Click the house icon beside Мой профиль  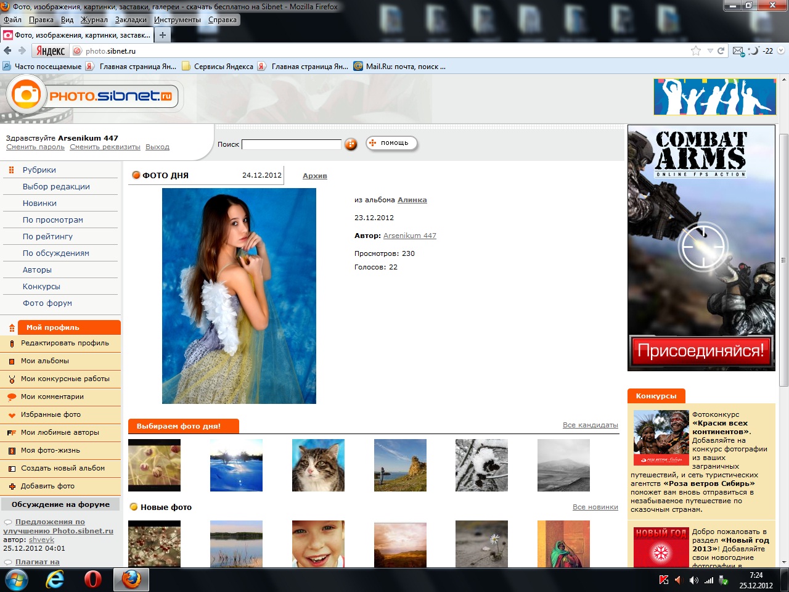12,328
